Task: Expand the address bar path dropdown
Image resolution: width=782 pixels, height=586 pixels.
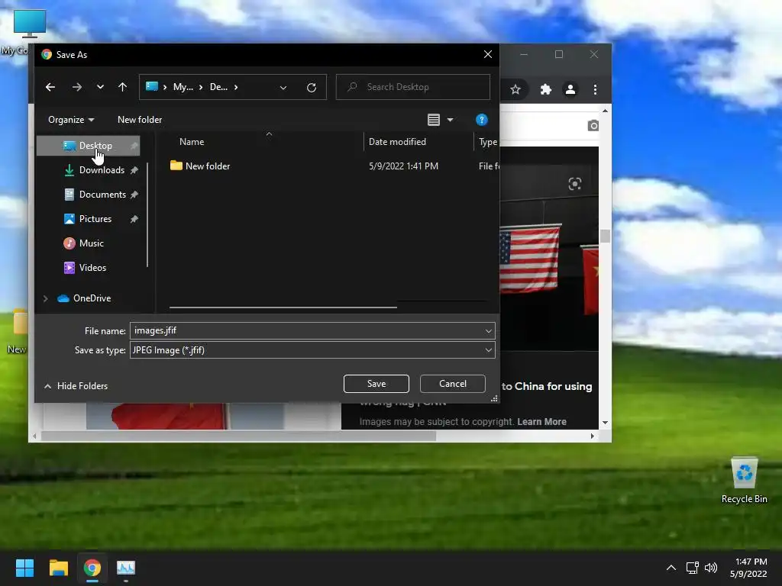Action: point(283,88)
